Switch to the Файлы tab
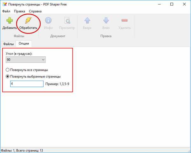This screenshot has width=191, height=153. 8,44
